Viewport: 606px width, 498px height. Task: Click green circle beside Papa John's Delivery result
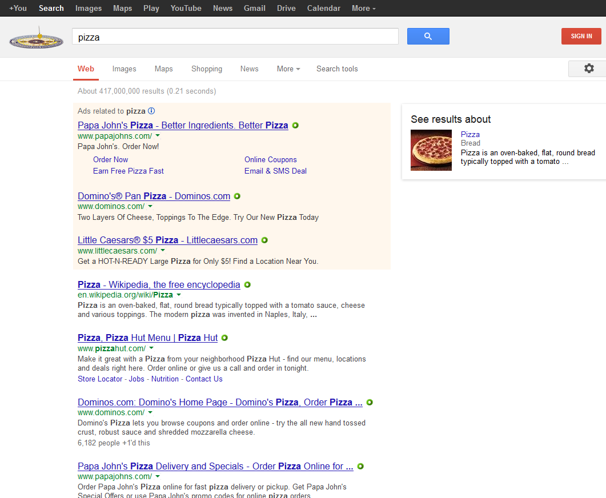[360, 467]
